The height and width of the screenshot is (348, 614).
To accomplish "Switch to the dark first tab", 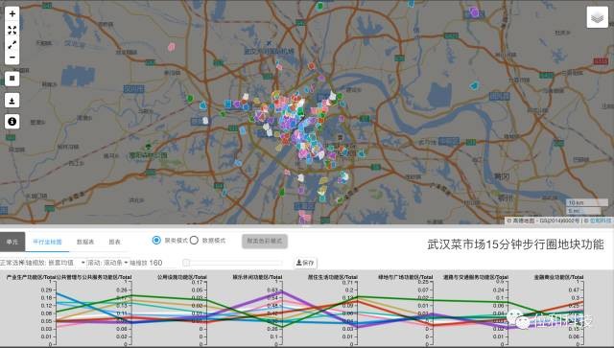I will point(12,242).
